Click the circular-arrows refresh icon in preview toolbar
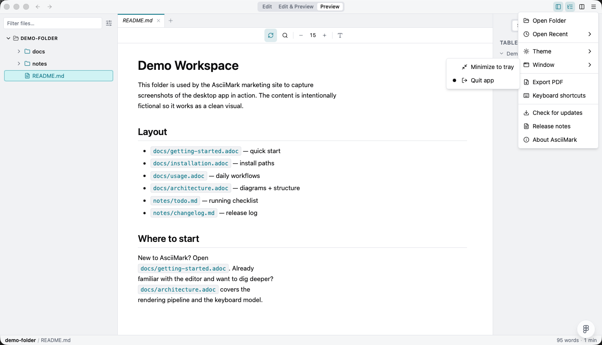This screenshot has height=345, width=602. (271, 35)
